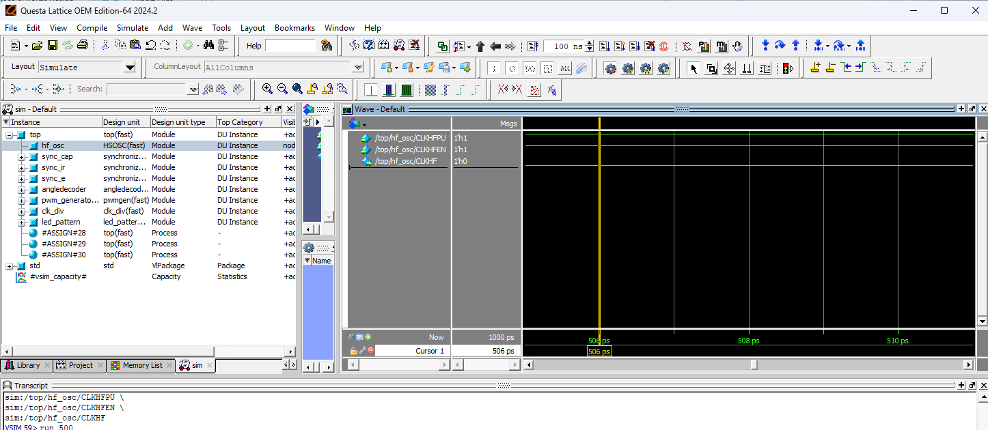Image resolution: width=988 pixels, height=430 pixels.
Task: Expand the std package node
Action: [10, 266]
